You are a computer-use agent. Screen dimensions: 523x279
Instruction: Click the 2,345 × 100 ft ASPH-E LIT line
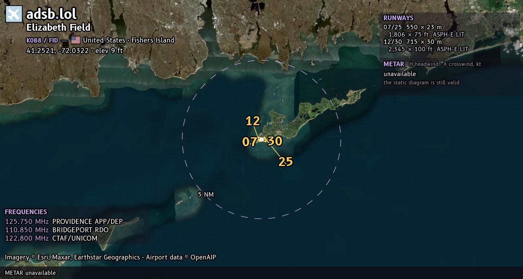pos(428,49)
